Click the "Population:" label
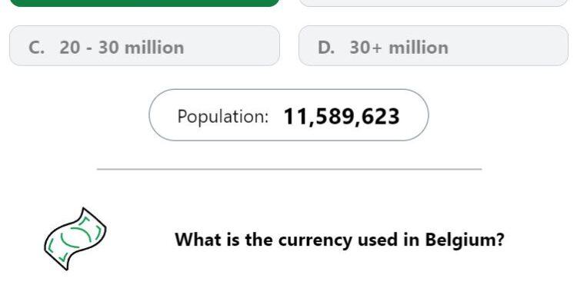This screenshot has width=577, height=288. pyautogui.click(x=223, y=117)
